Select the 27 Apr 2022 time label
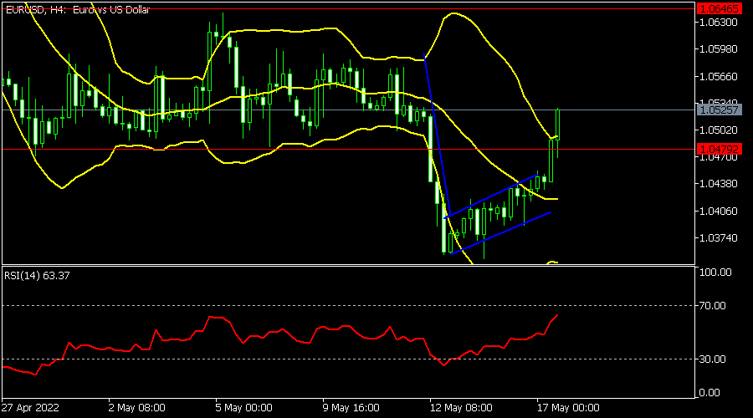753x418 pixels. pyautogui.click(x=30, y=408)
